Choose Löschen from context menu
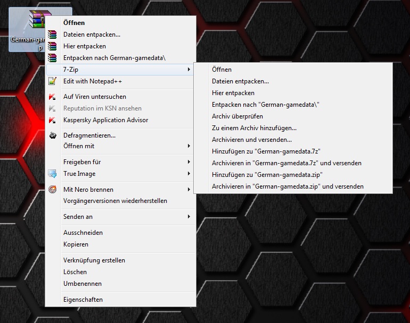The height and width of the screenshot is (323, 410). point(120,272)
